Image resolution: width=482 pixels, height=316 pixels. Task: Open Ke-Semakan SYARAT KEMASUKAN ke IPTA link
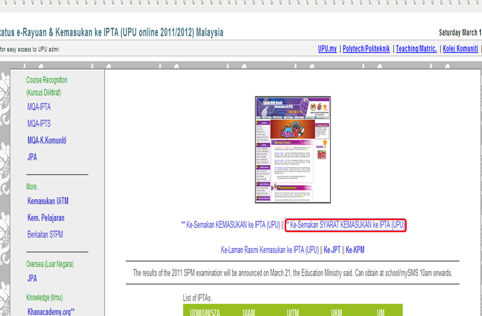[345, 225]
